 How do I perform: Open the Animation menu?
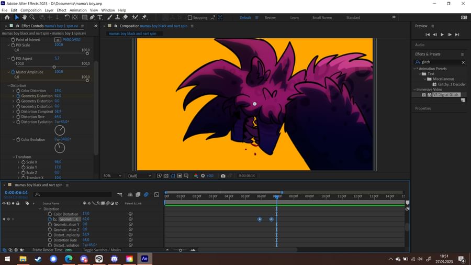78,10
